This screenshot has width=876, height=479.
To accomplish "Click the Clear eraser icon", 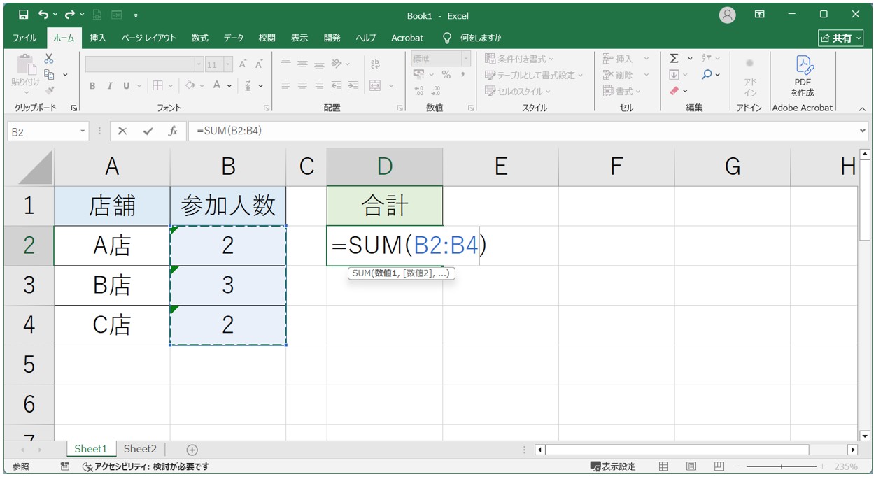I will pyautogui.click(x=674, y=91).
